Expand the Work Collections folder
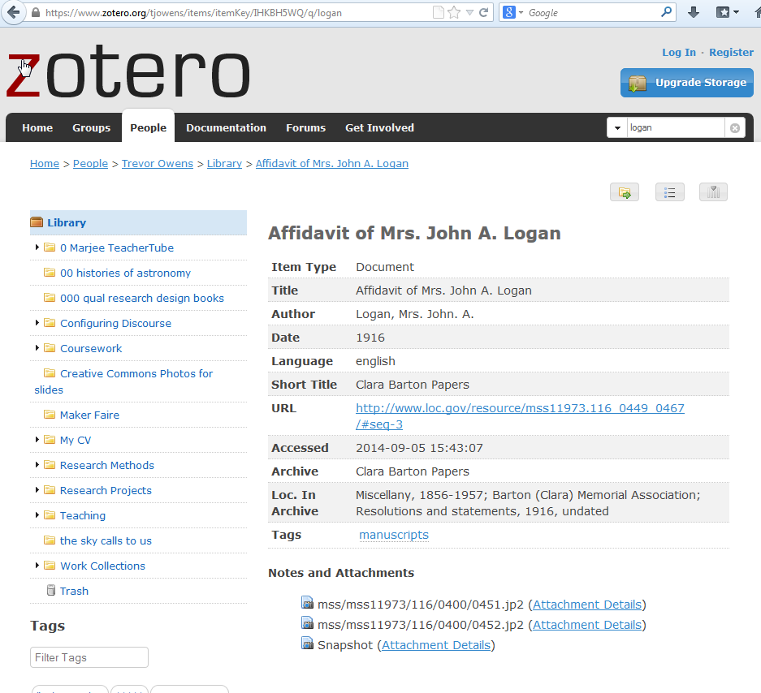 click(37, 566)
